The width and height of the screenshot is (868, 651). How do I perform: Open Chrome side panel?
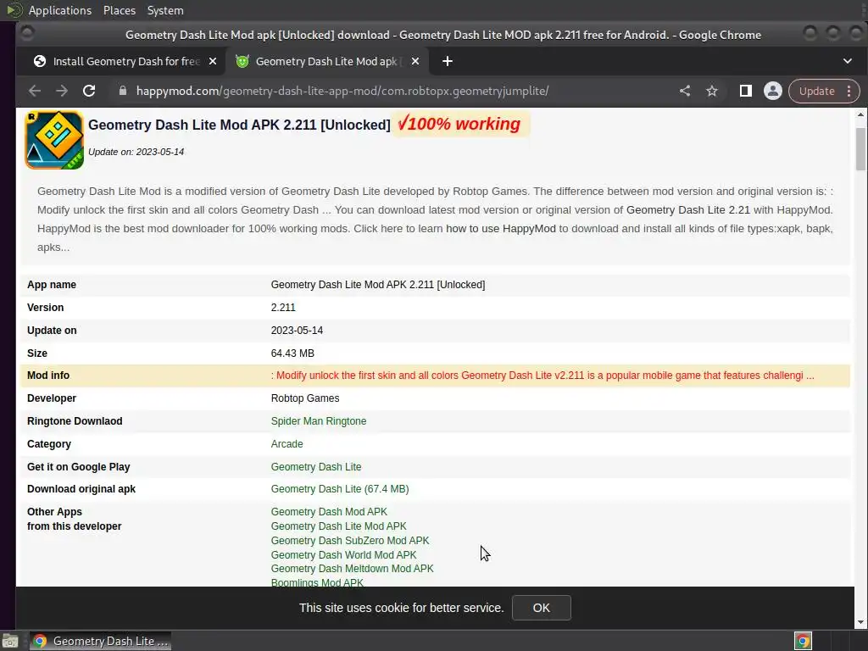(x=746, y=91)
